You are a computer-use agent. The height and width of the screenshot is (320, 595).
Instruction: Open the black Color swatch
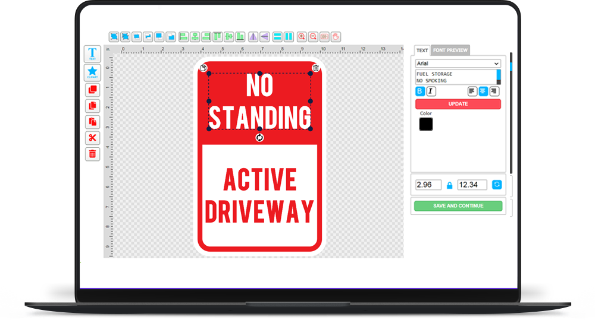coord(426,124)
